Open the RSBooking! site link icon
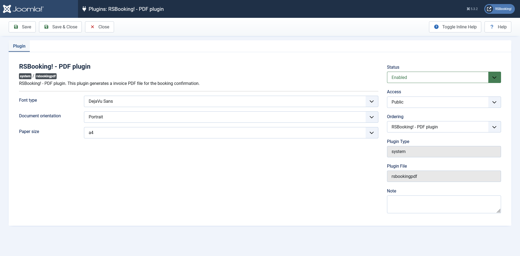This screenshot has height=256, width=520. [x=489, y=9]
